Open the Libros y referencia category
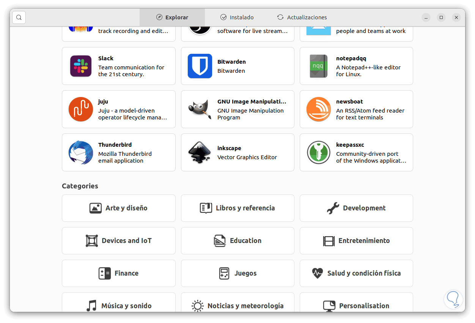The width and height of the screenshot is (475, 323). pos(237,208)
